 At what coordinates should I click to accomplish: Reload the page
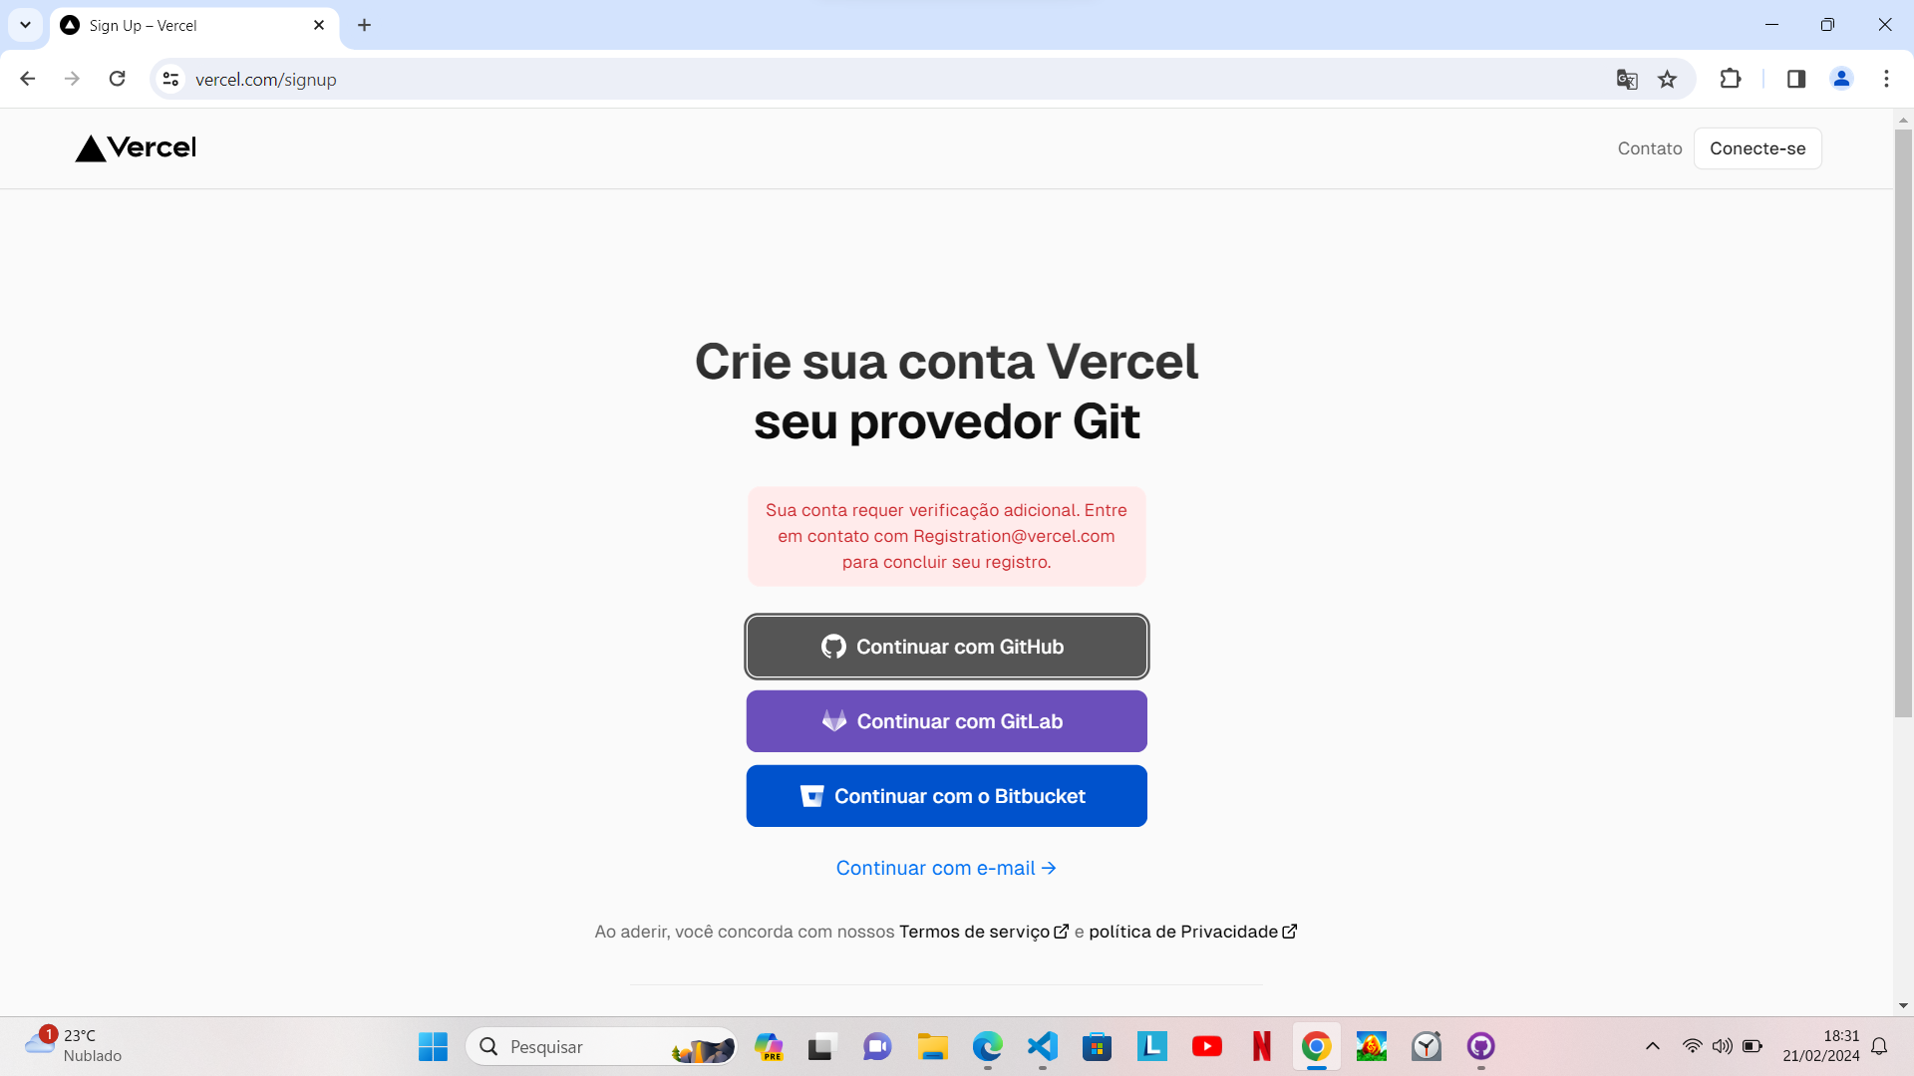tap(118, 79)
